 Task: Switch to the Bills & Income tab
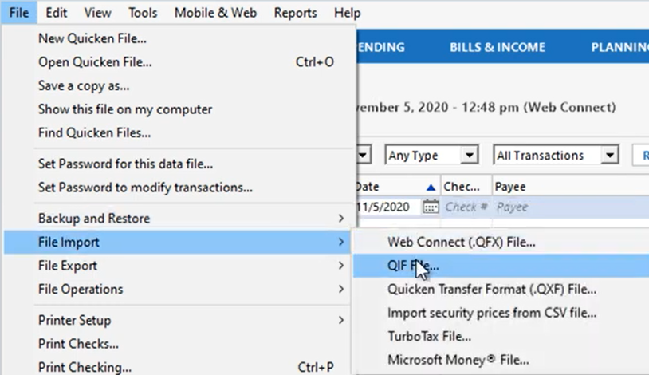point(498,47)
